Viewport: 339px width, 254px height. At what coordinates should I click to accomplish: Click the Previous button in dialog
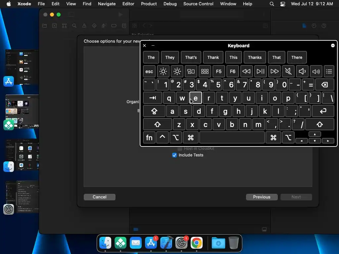point(262,197)
